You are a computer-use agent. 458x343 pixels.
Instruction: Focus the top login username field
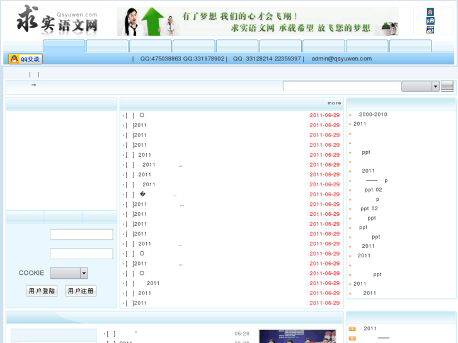(x=81, y=234)
